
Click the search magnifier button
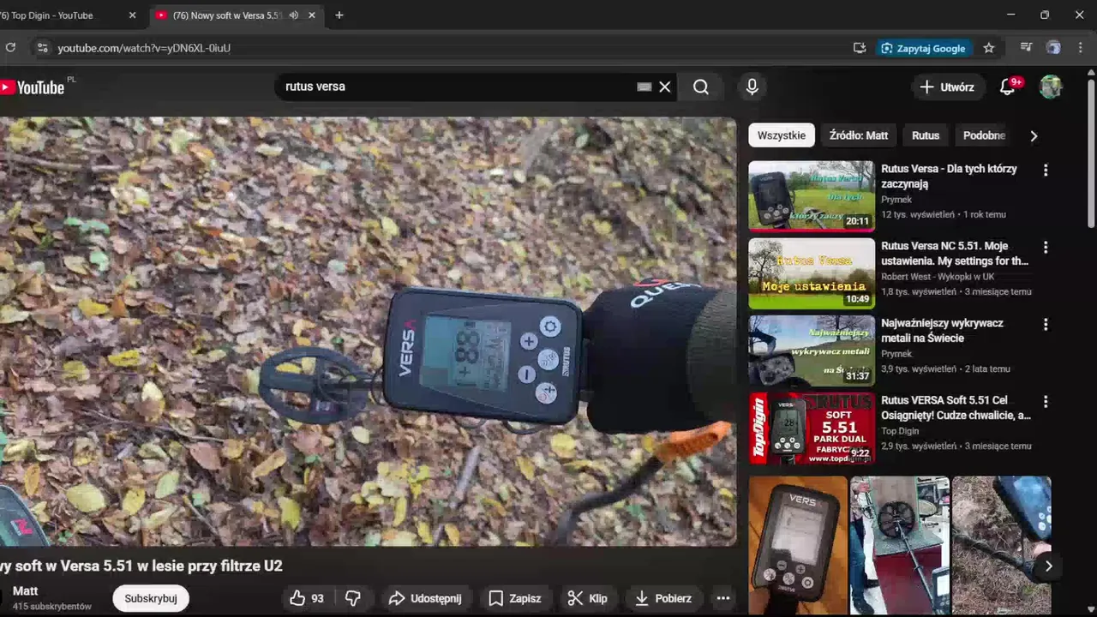pyautogui.click(x=701, y=87)
